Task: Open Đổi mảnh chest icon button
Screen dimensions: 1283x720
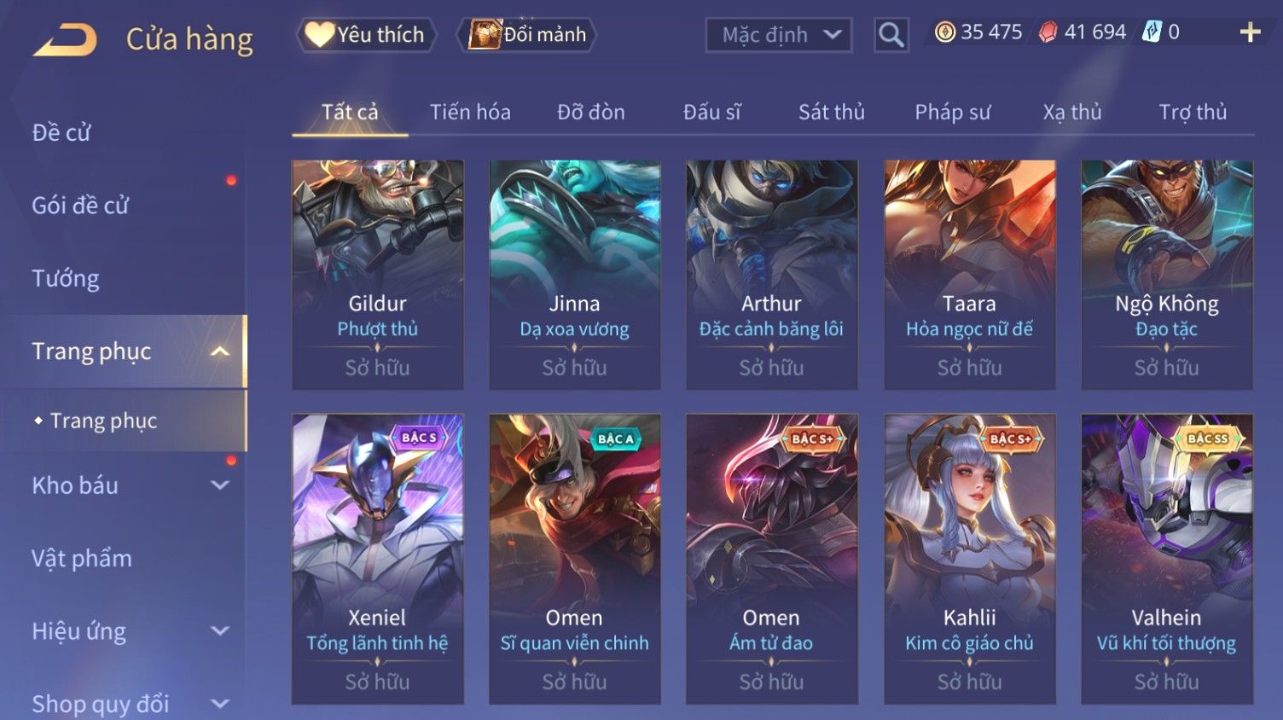Action: [527, 35]
